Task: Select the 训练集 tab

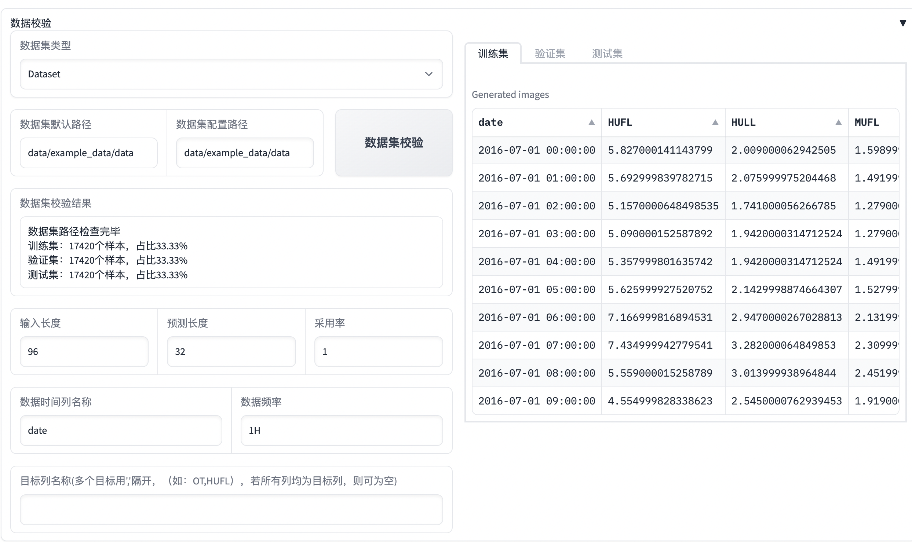Action: (x=493, y=53)
